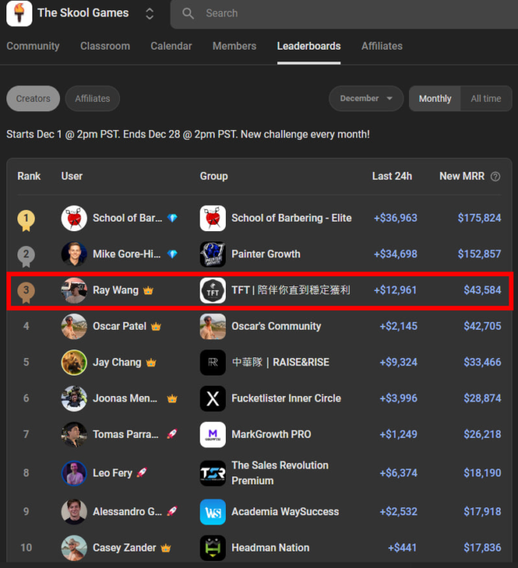
Task: Open Academia WaySuccess WS icon
Action: tap(212, 512)
